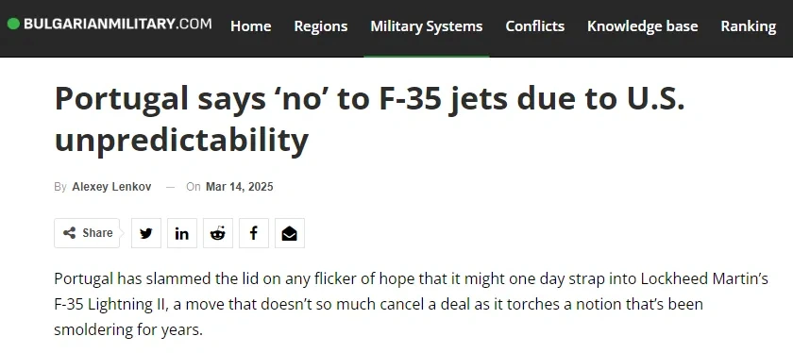This screenshot has height=353, width=793.
Task: Share the article on Facebook
Action: point(254,233)
